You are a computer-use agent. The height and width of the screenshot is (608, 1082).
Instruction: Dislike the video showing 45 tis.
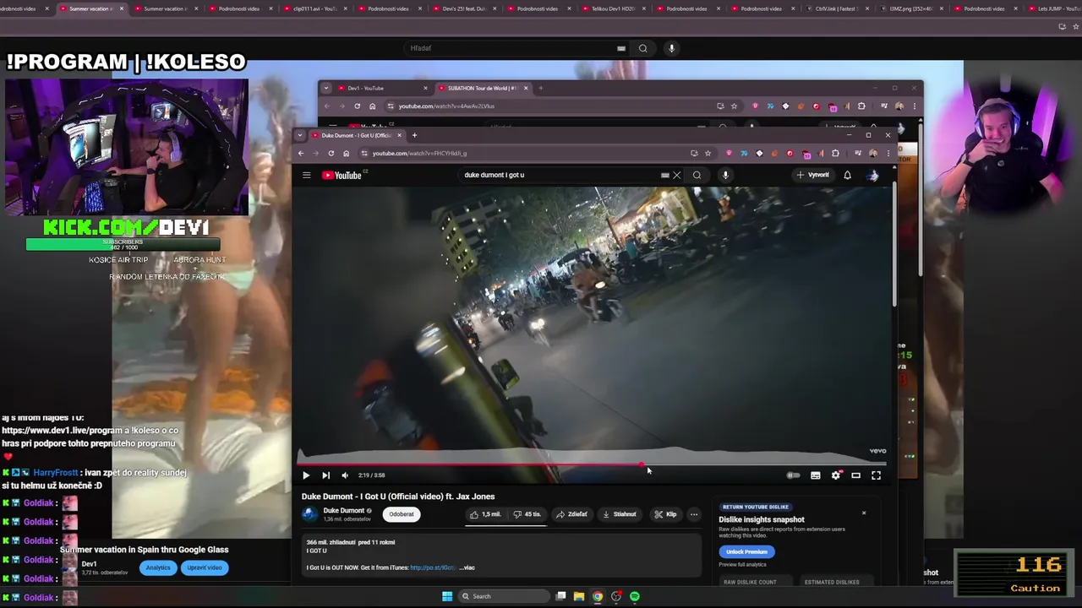(527, 514)
